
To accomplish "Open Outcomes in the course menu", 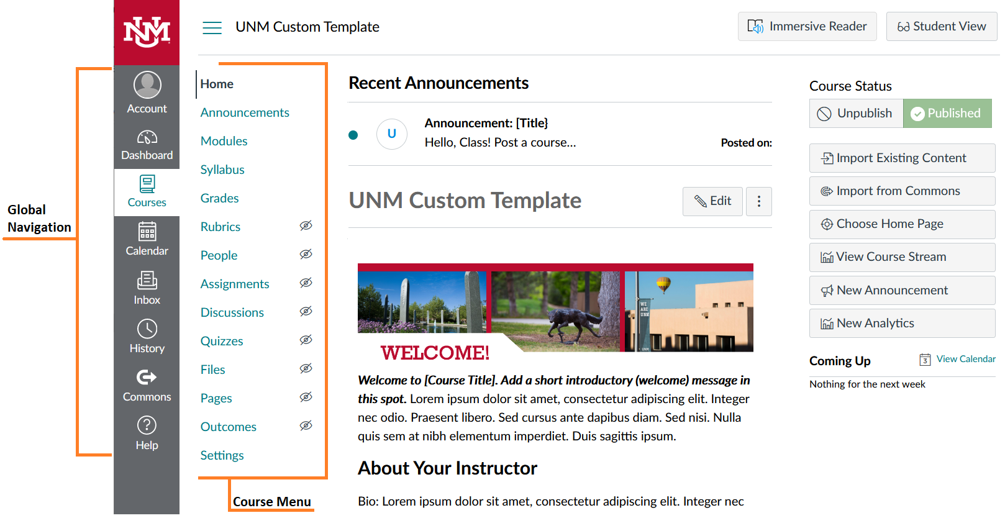I will [228, 427].
